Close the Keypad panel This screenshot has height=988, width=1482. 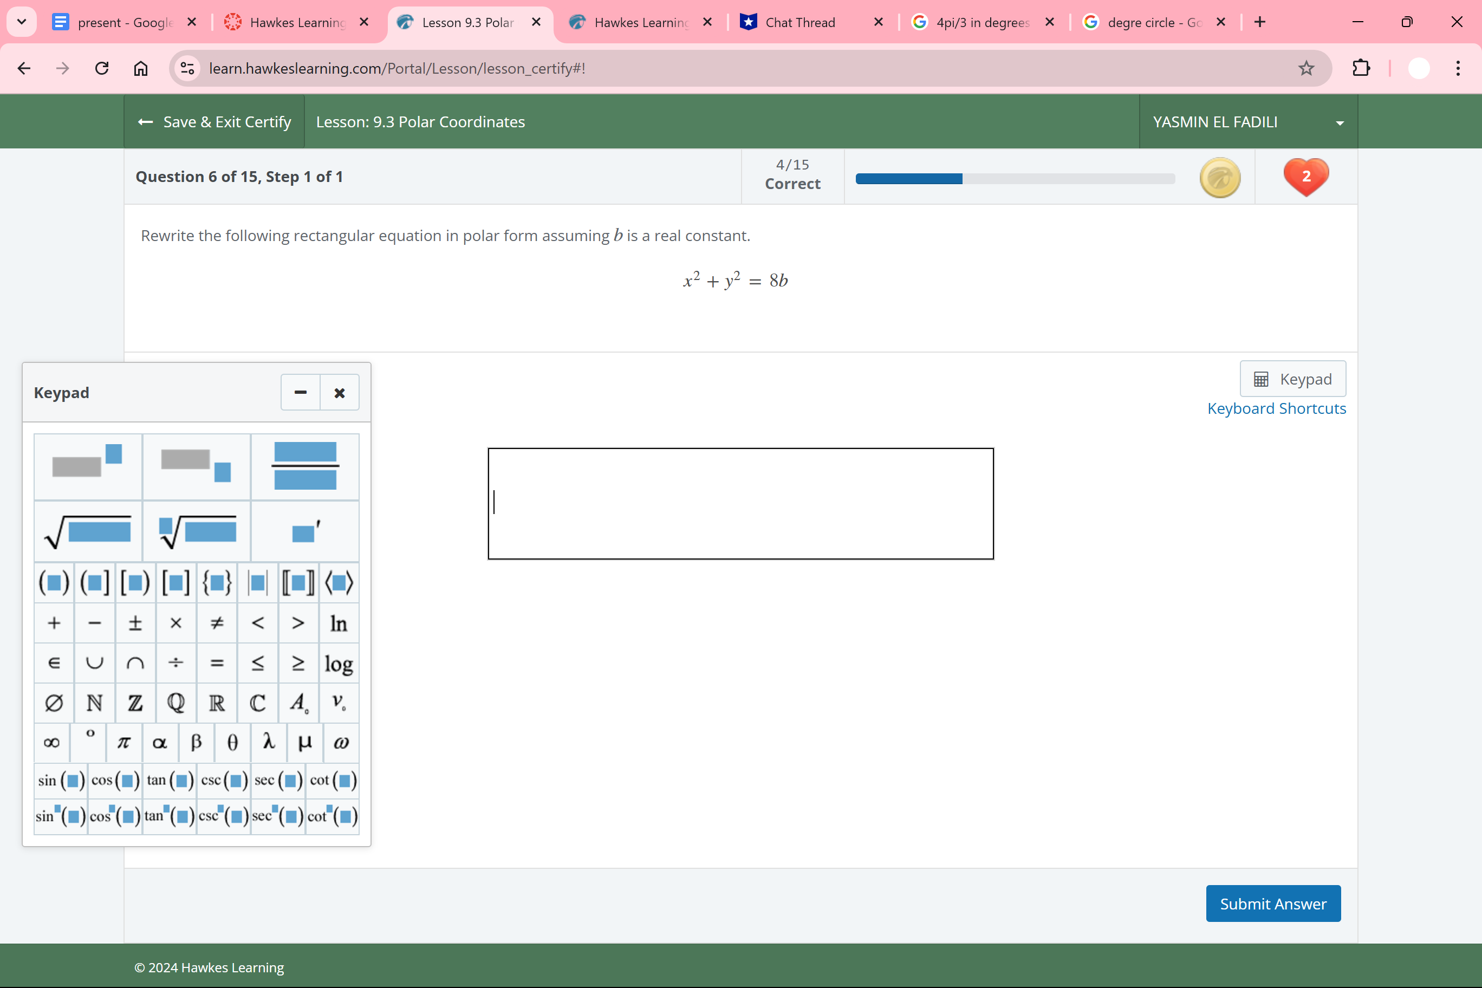click(340, 393)
